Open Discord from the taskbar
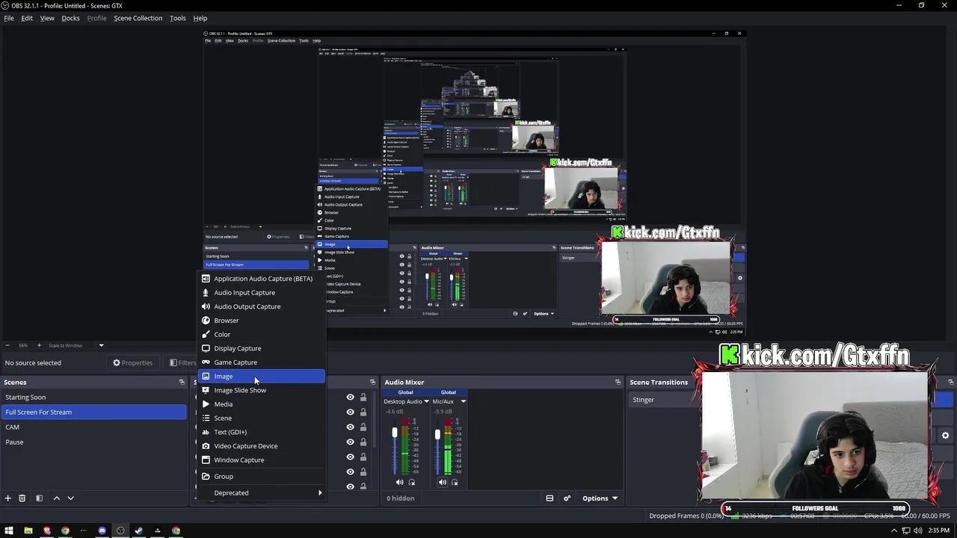This screenshot has width=957, height=538. click(x=102, y=531)
